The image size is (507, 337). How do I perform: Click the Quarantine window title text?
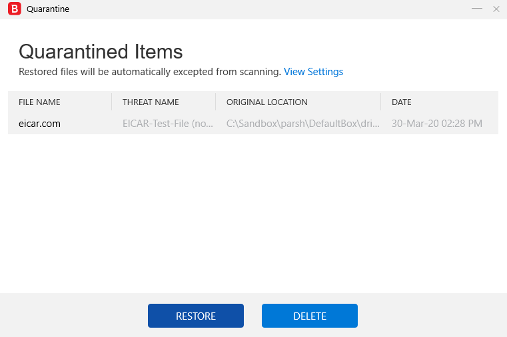click(x=48, y=9)
